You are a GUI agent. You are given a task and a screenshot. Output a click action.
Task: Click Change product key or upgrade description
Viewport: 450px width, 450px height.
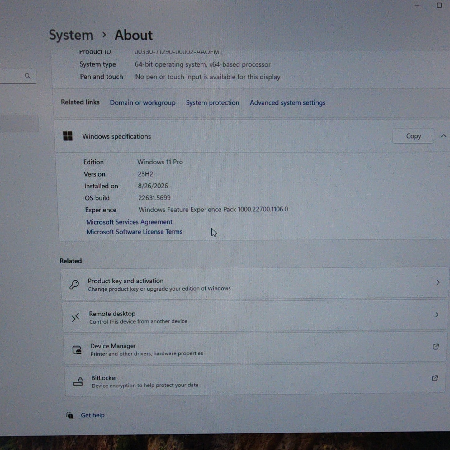[159, 289]
